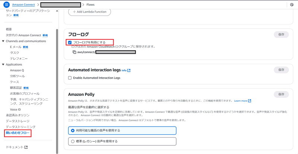Click 保存 in Automated interaction logs section
Screen dimensions: 298x154
(281, 70)
